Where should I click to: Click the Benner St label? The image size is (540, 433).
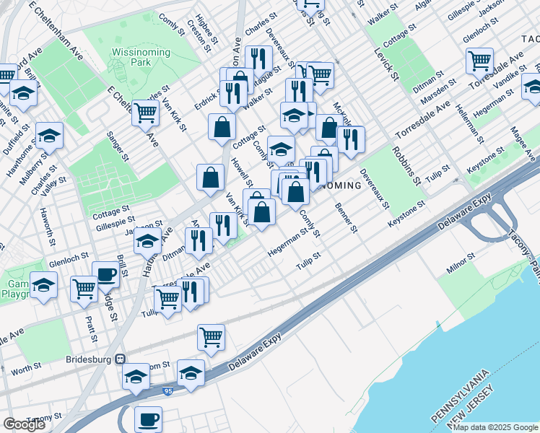click(x=346, y=218)
